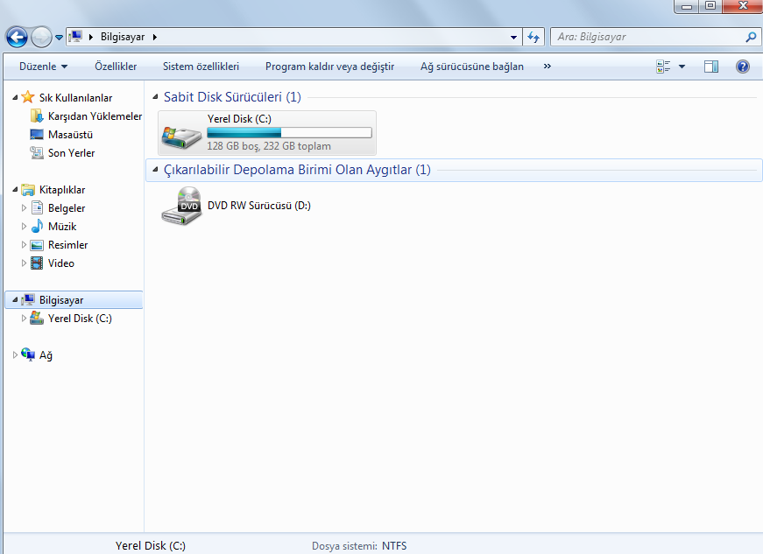The height and width of the screenshot is (554, 763).
Task: Click DVD RW Sürücüsü (D:) label
Action: [259, 206]
